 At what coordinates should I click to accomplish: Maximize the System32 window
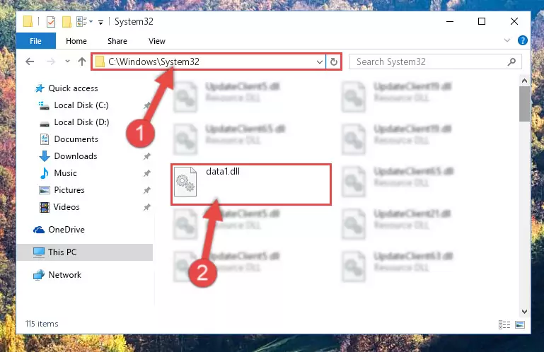482,21
